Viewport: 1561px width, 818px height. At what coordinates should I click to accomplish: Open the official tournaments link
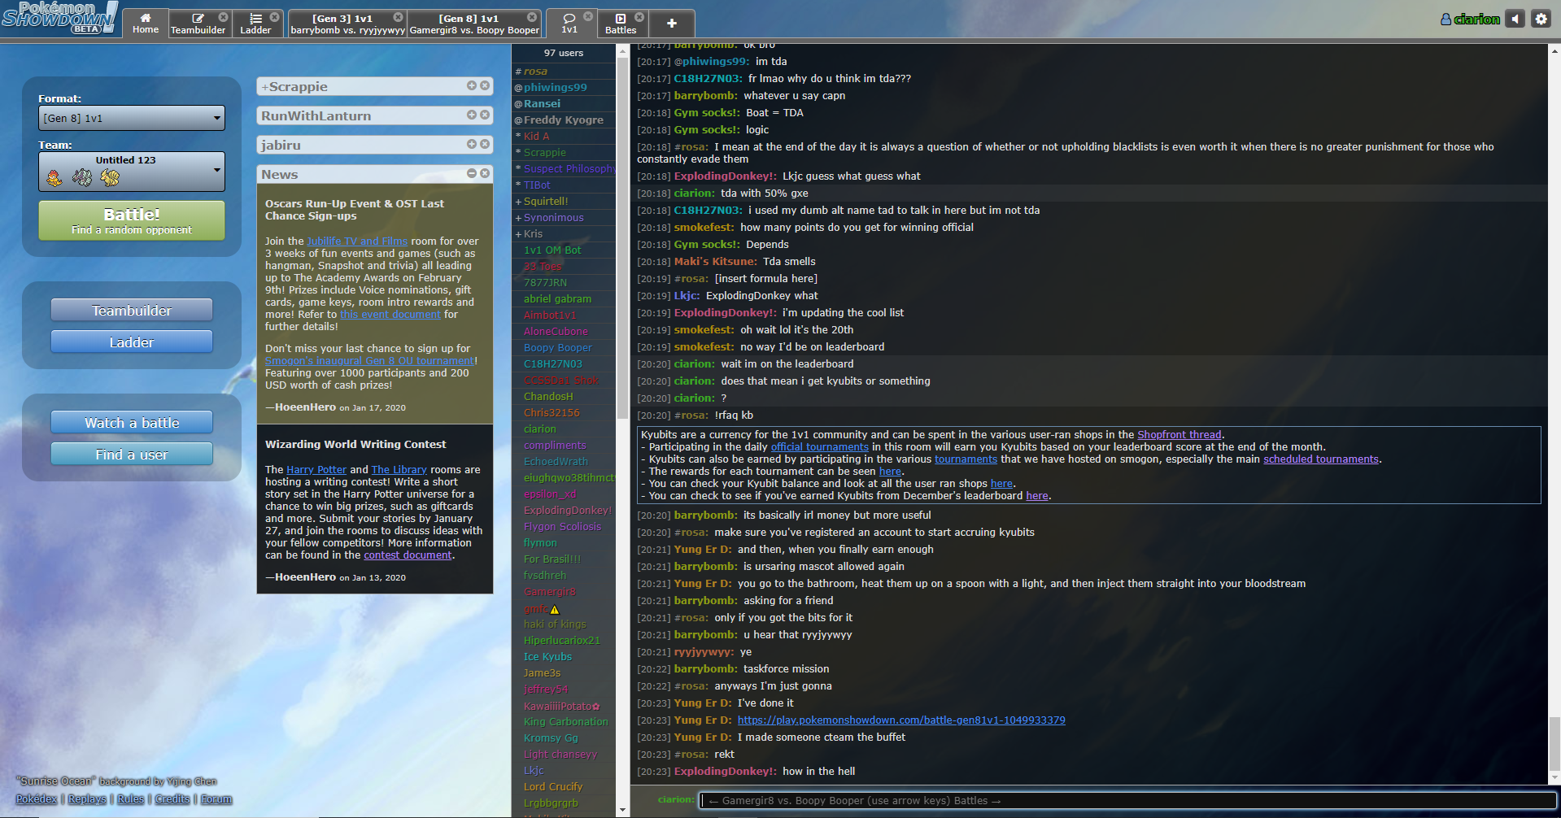(820, 447)
